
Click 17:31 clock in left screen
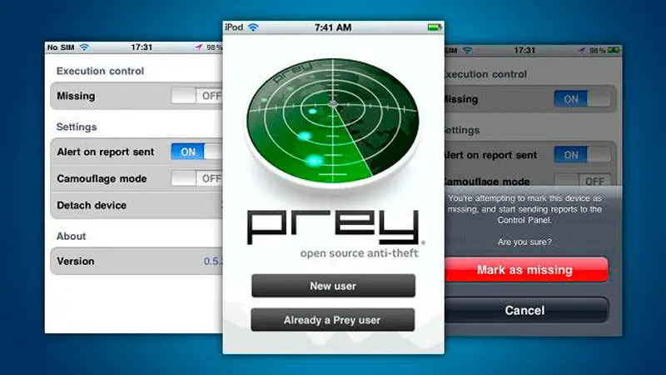tap(142, 47)
